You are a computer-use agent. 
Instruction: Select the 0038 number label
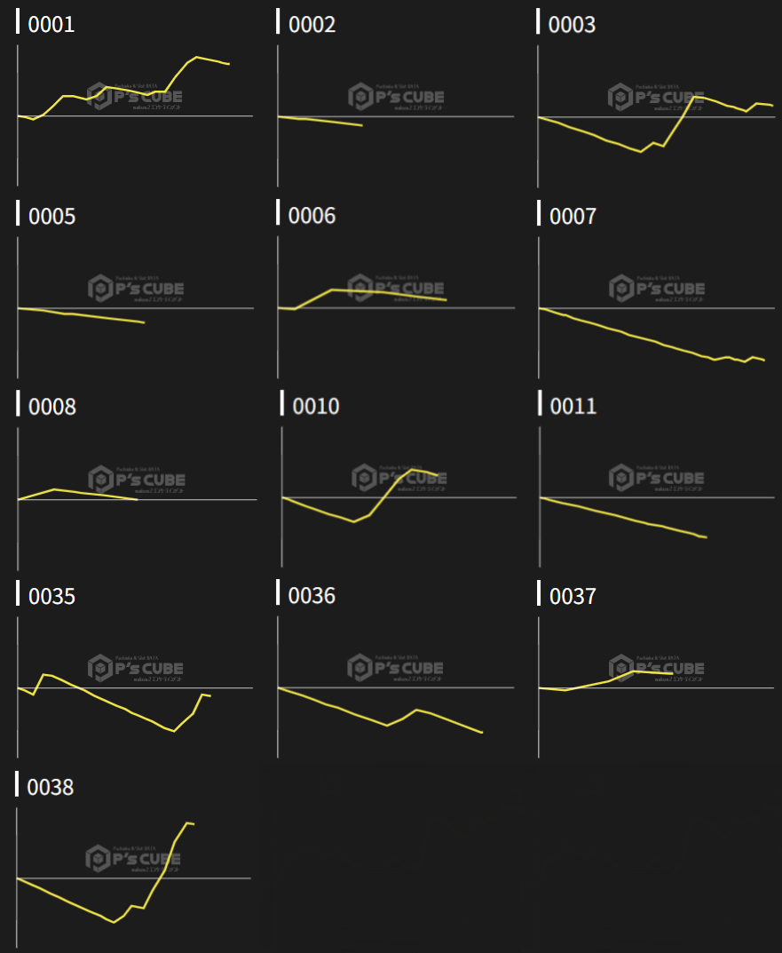coord(51,787)
